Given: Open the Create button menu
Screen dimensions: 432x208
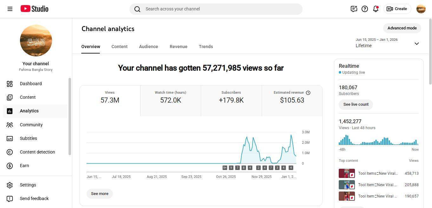Looking at the screenshot, I should pyautogui.click(x=397, y=9).
